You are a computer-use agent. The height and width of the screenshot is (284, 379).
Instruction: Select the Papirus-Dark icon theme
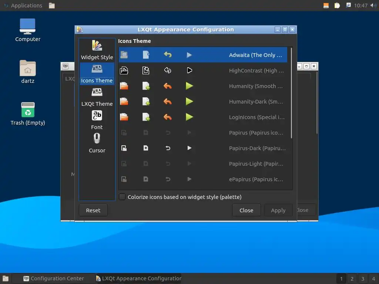pyautogui.click(x=203, y=148)
